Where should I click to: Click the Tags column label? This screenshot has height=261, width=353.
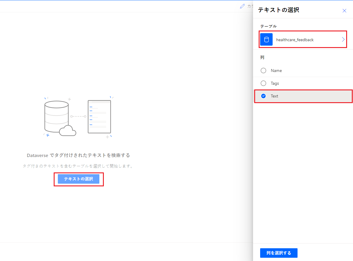[275, 83]
